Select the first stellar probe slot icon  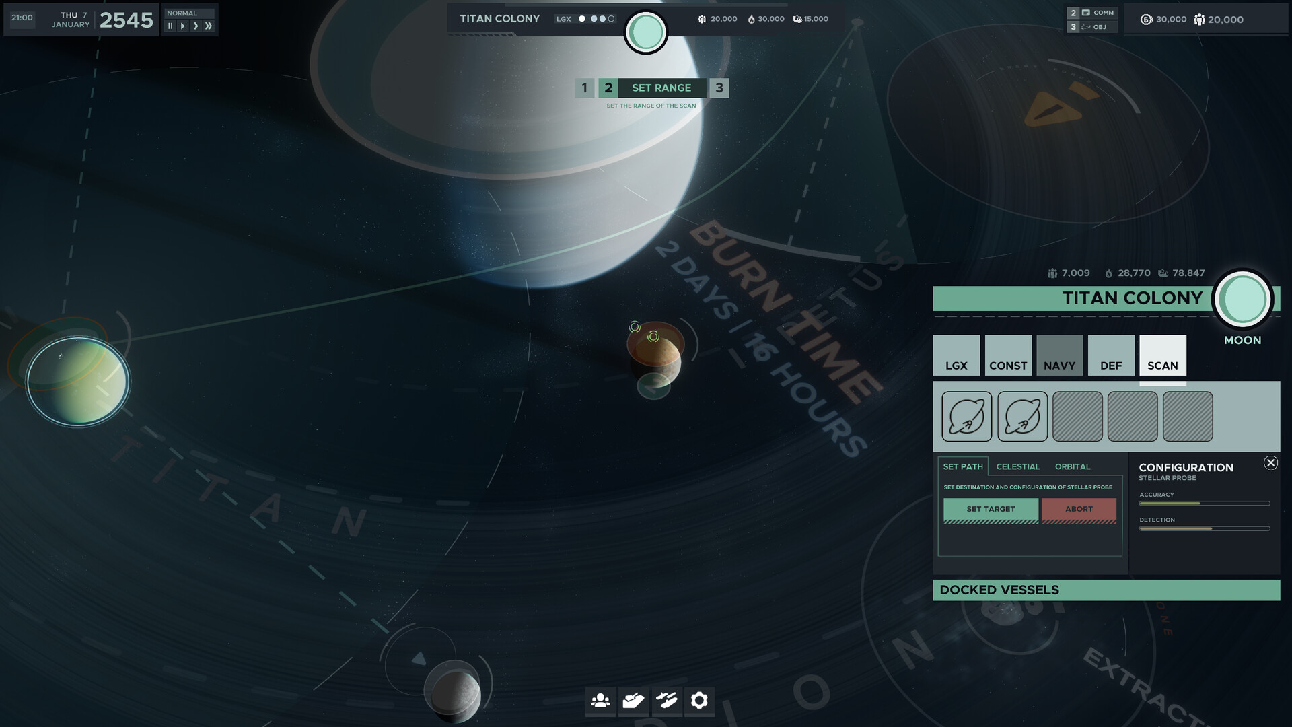point(965,416)
